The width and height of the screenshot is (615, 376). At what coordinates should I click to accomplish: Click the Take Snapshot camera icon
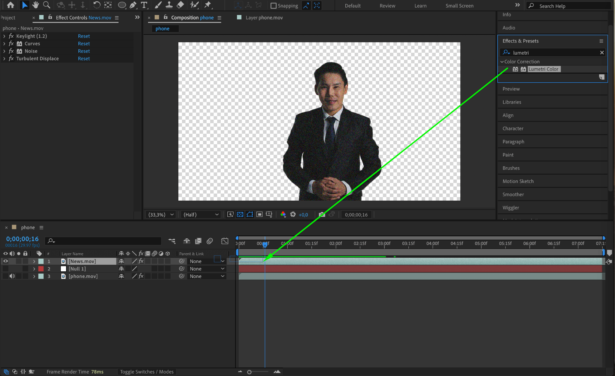point(322,215)
